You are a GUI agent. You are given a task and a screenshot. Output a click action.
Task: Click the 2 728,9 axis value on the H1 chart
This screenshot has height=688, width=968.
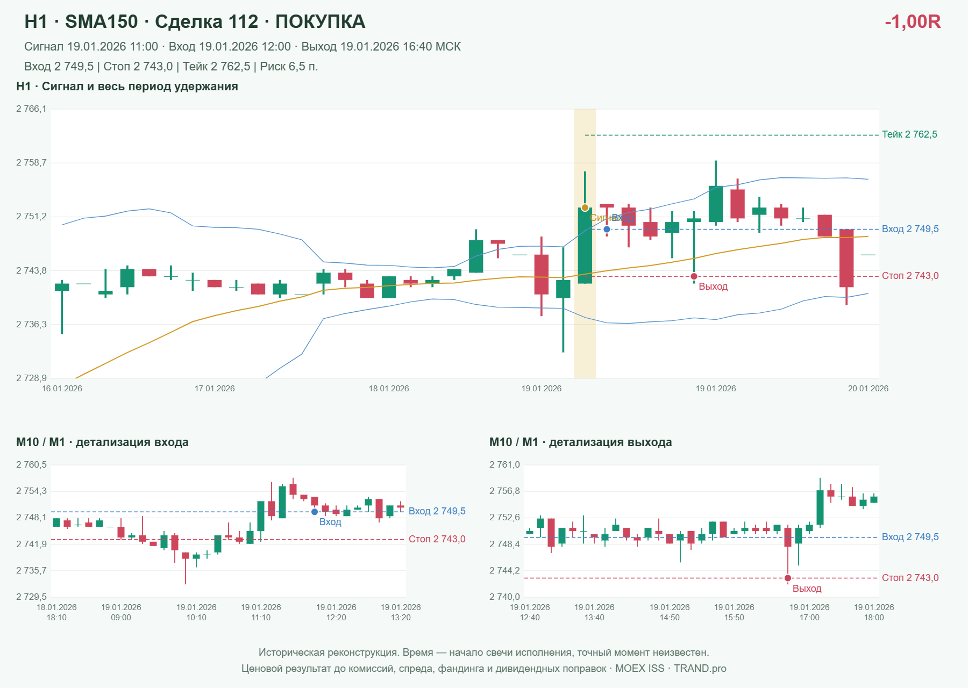coord(31,378)
